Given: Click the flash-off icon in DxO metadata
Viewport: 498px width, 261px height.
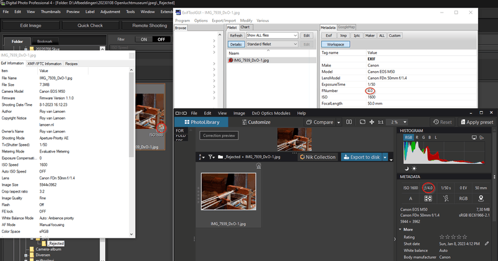Looking at the screenshot, I should tap(446, 198).
